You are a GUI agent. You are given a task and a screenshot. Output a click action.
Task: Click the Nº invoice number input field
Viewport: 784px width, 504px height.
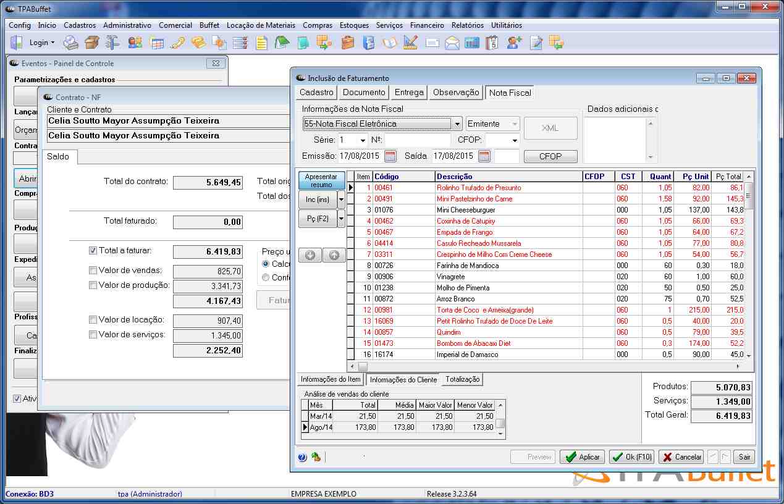tap(418, 140)
